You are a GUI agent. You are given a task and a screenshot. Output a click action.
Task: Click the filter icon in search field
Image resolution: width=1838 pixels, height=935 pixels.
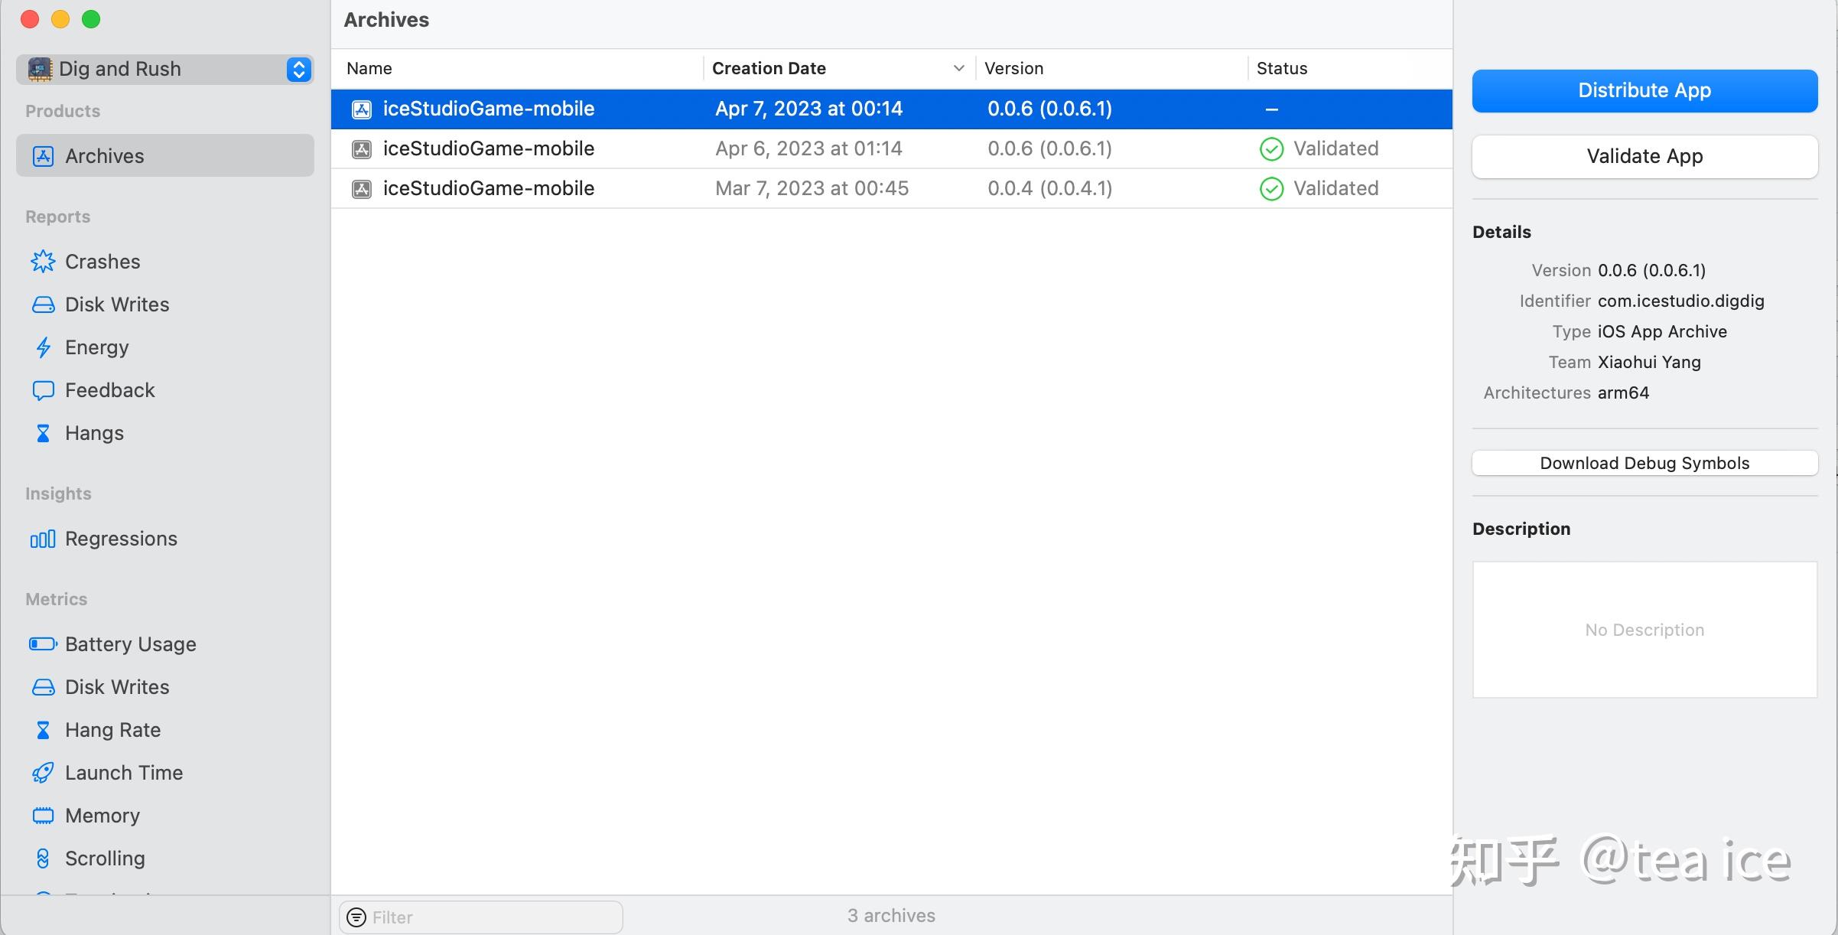tap(356, 917)
